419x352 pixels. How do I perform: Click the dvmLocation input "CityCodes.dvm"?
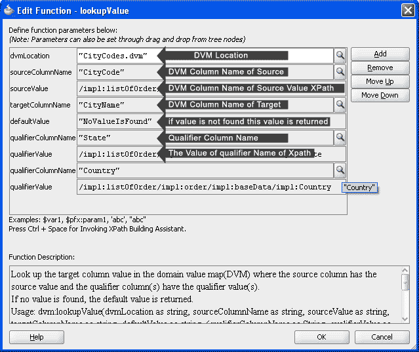click(x=205, y=56)
